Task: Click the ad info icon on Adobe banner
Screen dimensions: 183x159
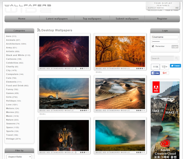Action: tap(178, 83)
